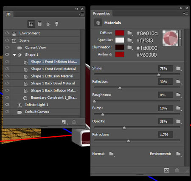Select Shape 1 Front Bevel Material
This screenshot has width=191, height=181.
(53, 69)
